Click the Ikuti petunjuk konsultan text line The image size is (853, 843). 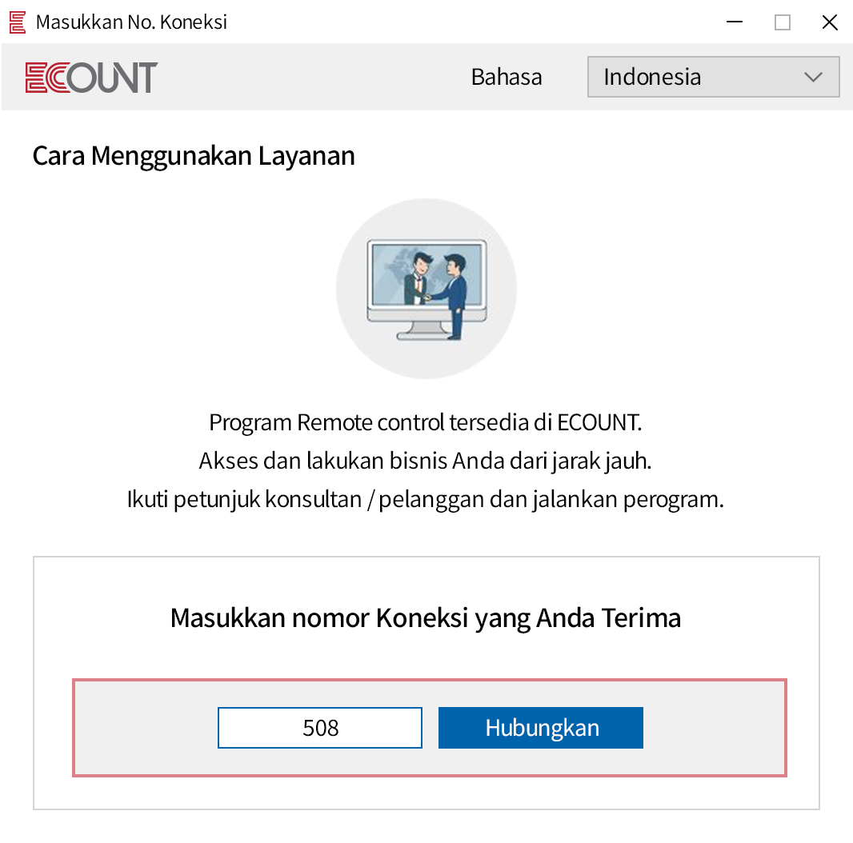click(x=426, y=499)
